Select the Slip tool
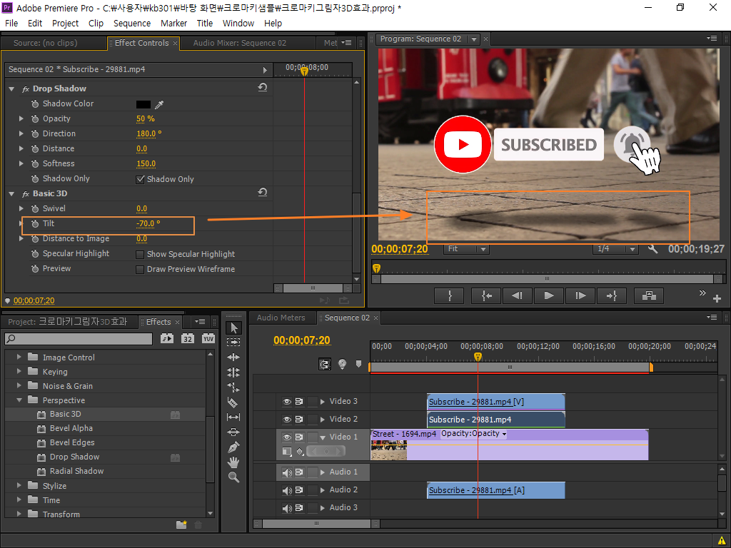Screen dimensions: 731x548 233,417
